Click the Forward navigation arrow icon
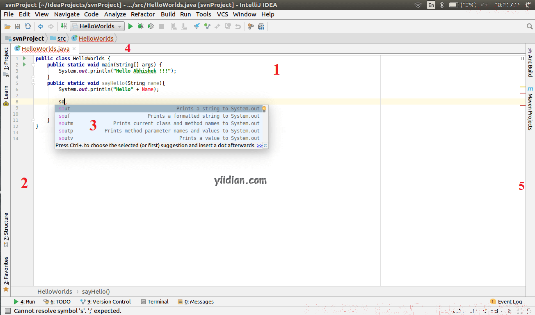This screenshot has height=315, width=535. [51, 26]
